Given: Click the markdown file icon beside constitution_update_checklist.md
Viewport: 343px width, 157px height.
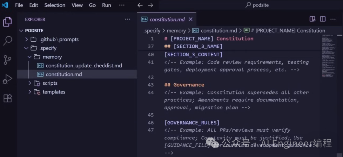Looking at the screenshot, I should pos(40,65).
